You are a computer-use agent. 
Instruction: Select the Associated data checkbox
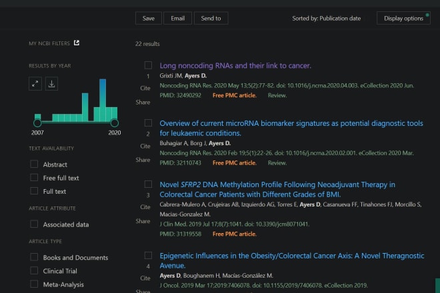point(34,224)
